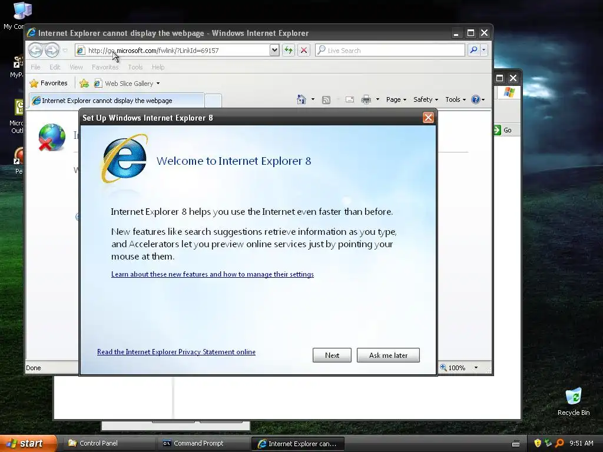Click the Internet Explorer logo in dialog
This screenshot has height=452, width=603.
tap(124, 159)
